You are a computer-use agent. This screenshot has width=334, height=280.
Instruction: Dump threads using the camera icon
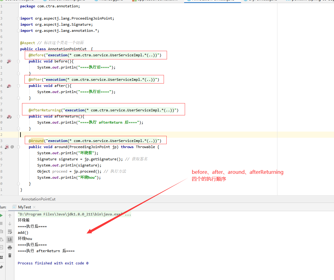point(1,231)
